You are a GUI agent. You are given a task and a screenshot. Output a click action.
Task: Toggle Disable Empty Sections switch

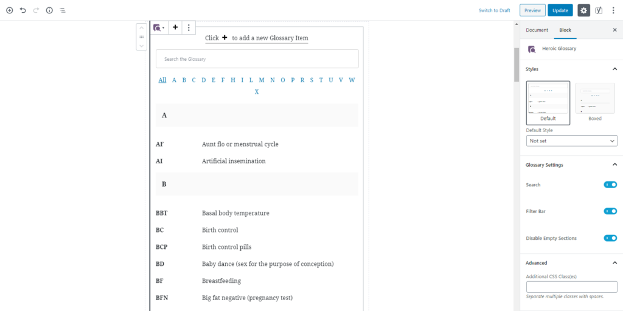click(610, 238)
